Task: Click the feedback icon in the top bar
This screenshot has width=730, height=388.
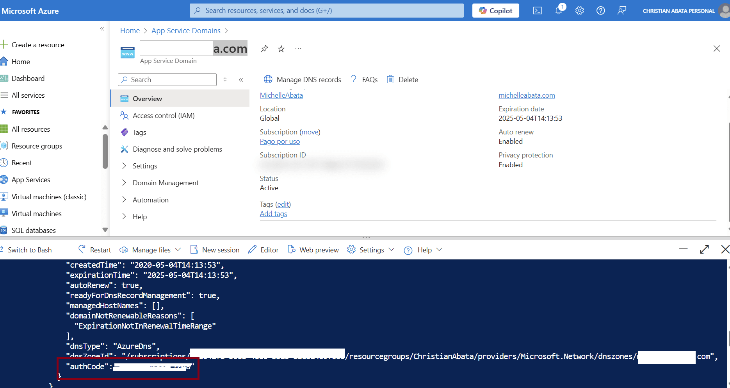Action: 622,11
